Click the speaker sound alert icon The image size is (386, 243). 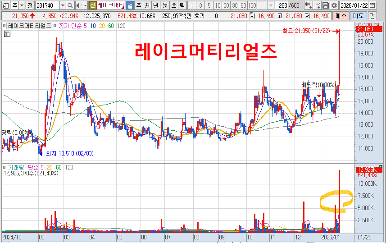tap(79, 5)
